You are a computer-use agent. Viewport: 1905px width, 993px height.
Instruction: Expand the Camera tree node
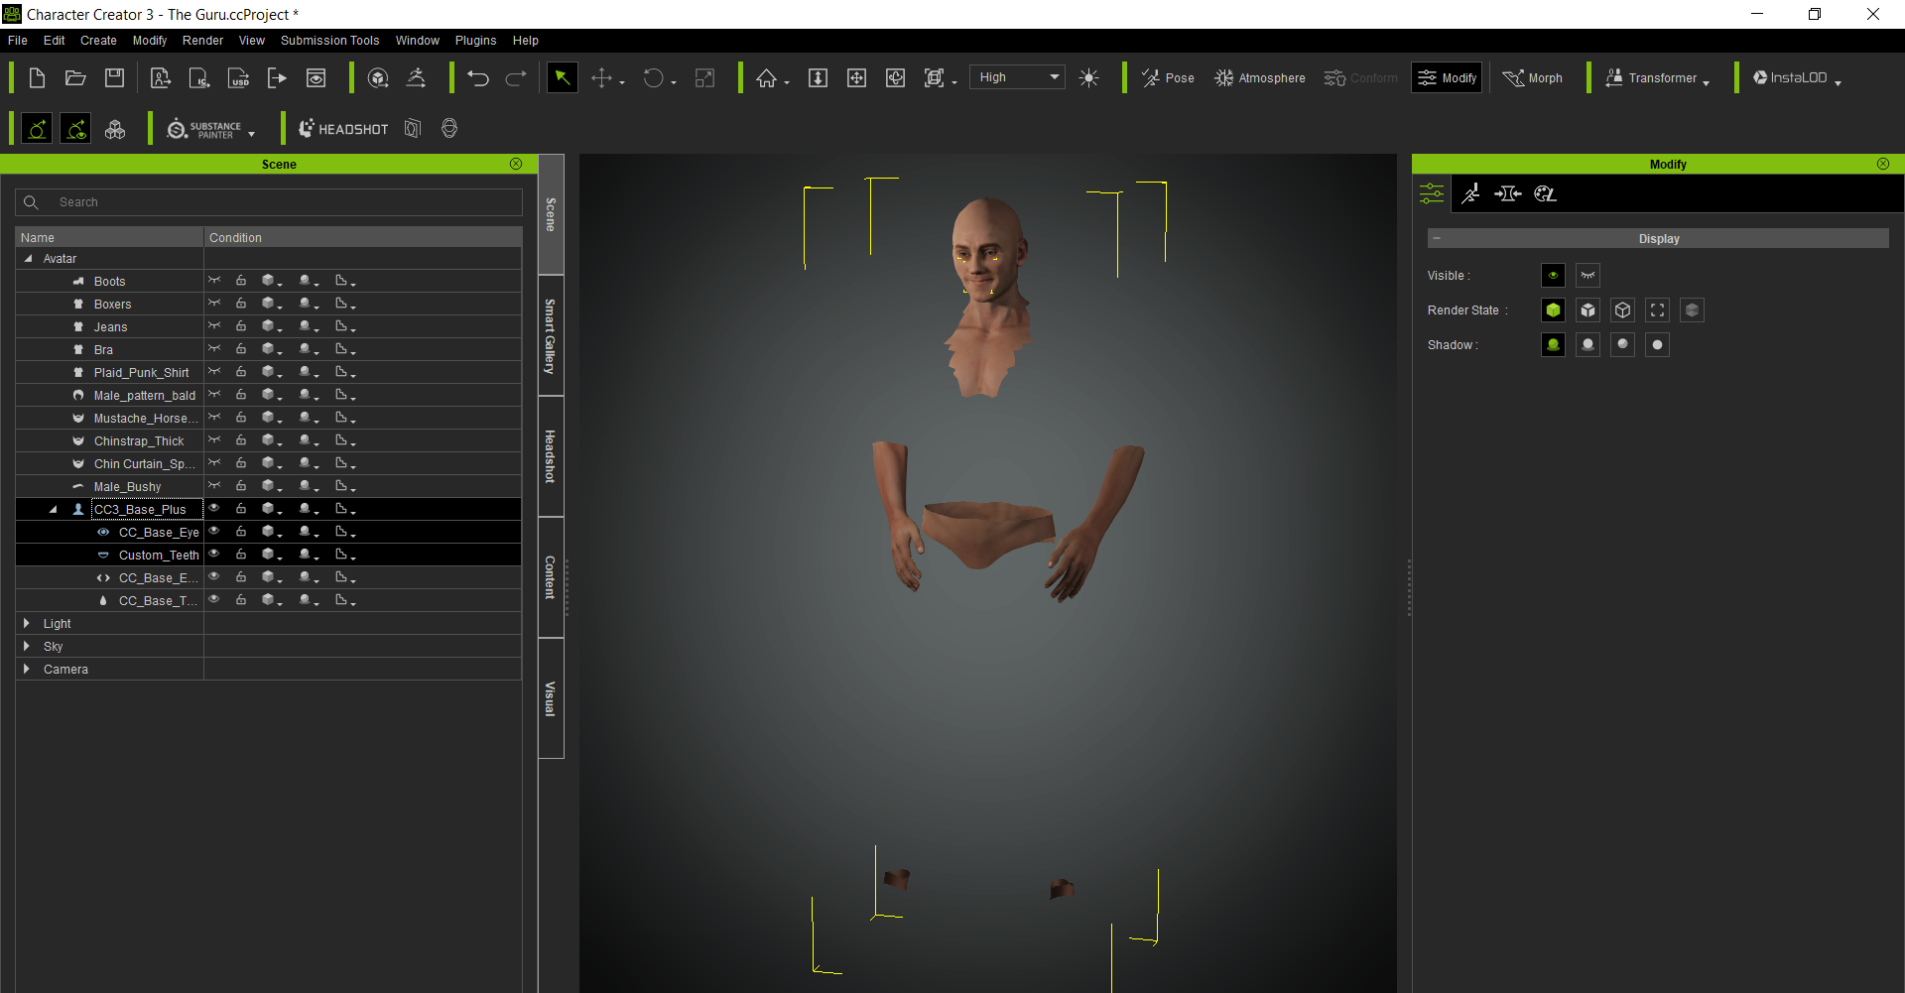pyautogui.click(x=27, y=670)
